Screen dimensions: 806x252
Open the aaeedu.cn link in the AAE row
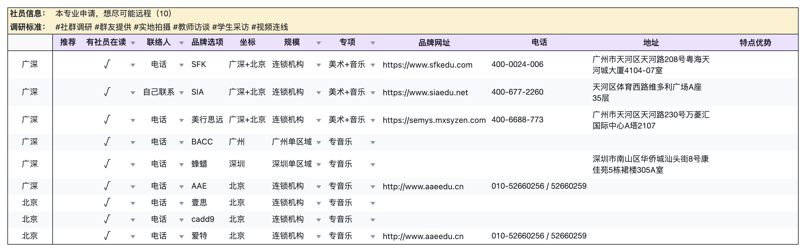423,186
